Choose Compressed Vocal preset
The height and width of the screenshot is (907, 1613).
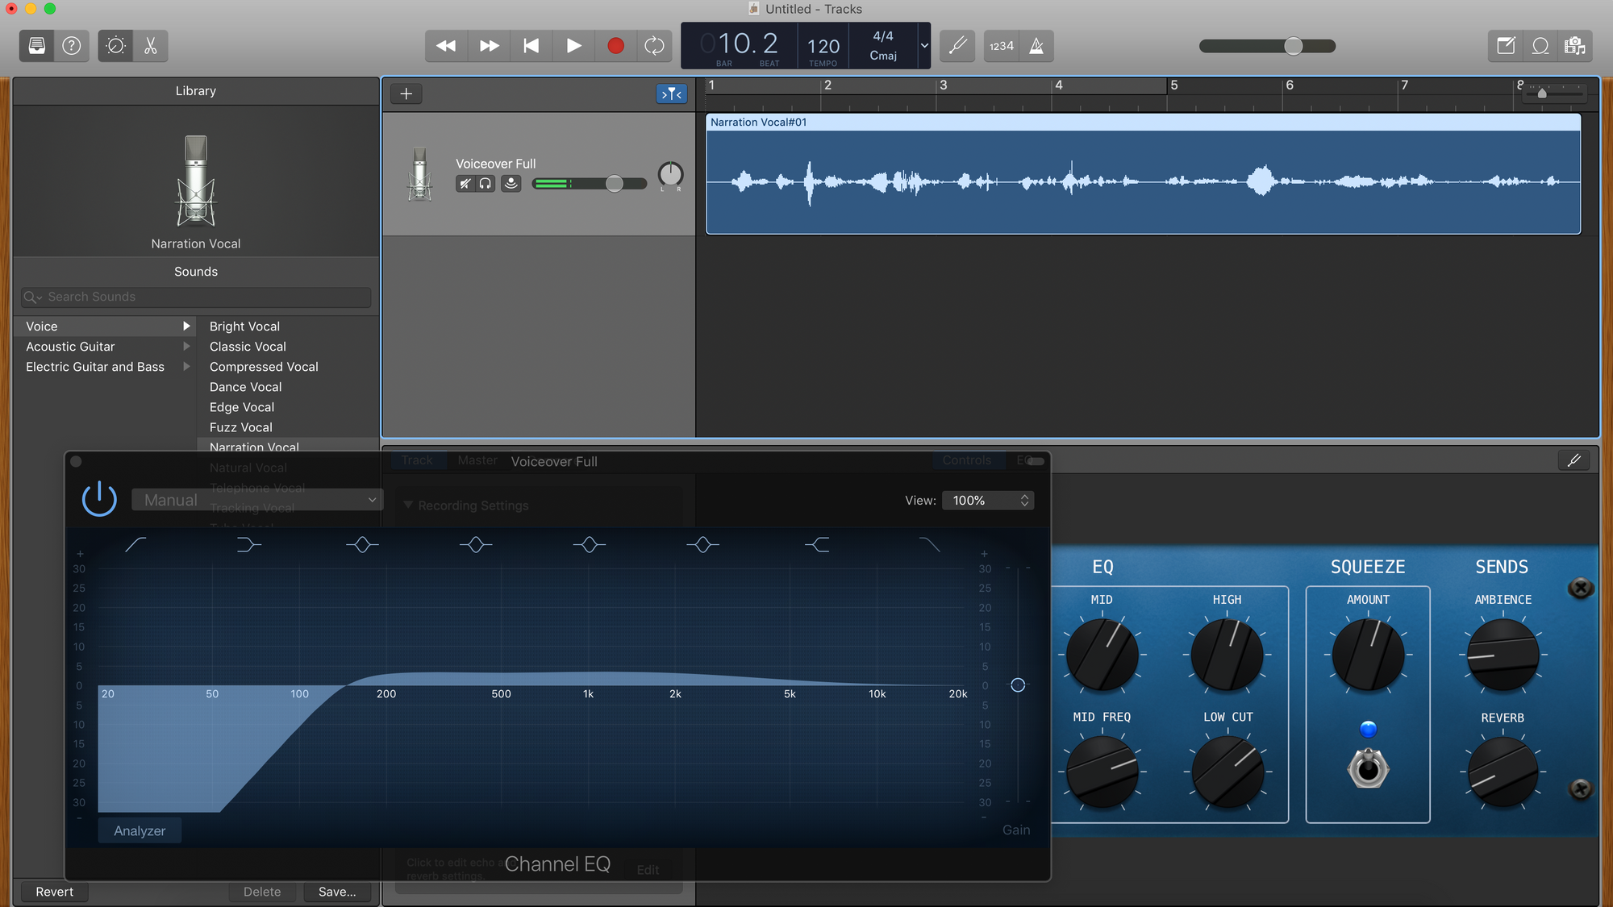264,367
